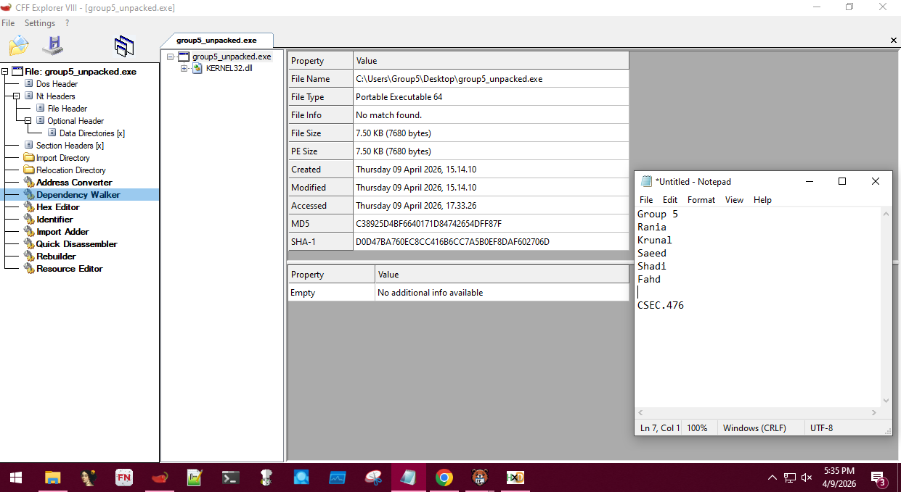Image resolution: width=901 pixels, height=492 pixels.
Task: Click Notepad's horizontal scrollbar right arrow
Action: (875, 412)
